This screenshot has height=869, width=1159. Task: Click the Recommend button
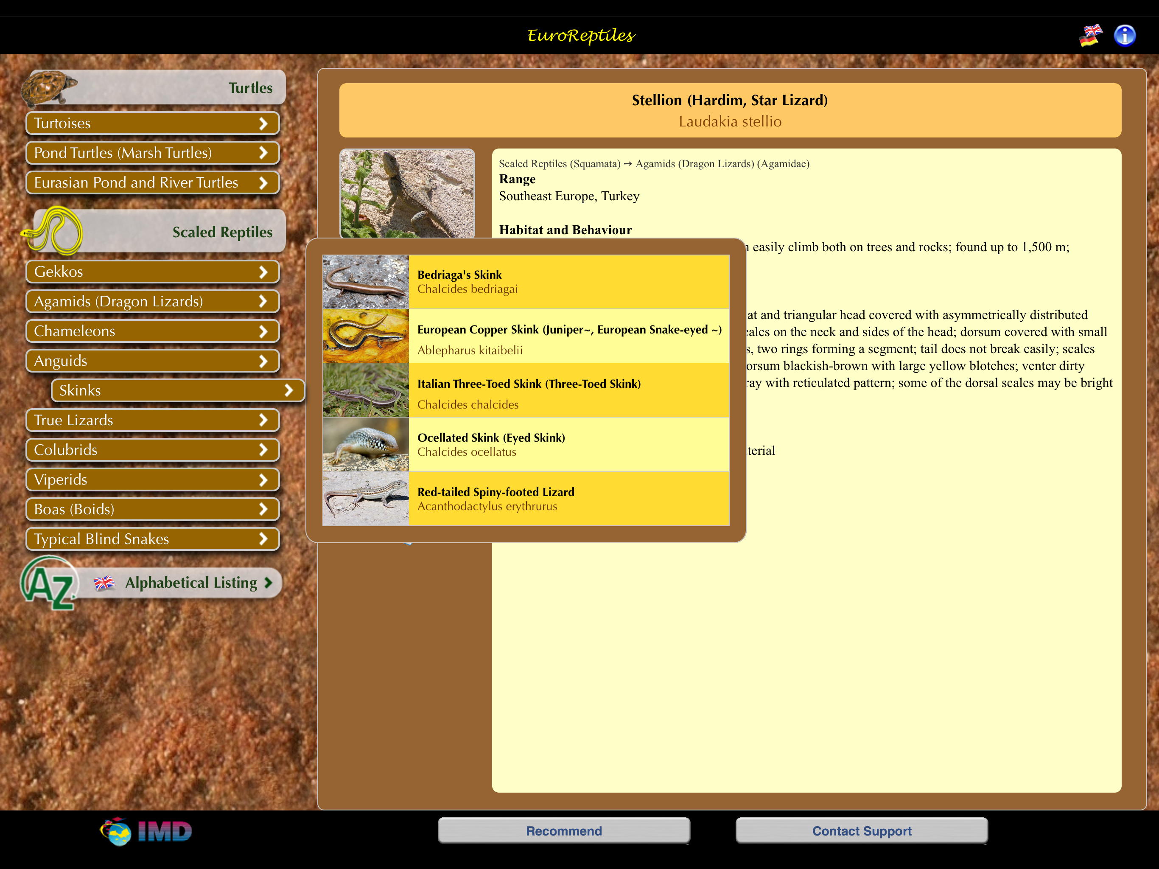coord(564,831)
